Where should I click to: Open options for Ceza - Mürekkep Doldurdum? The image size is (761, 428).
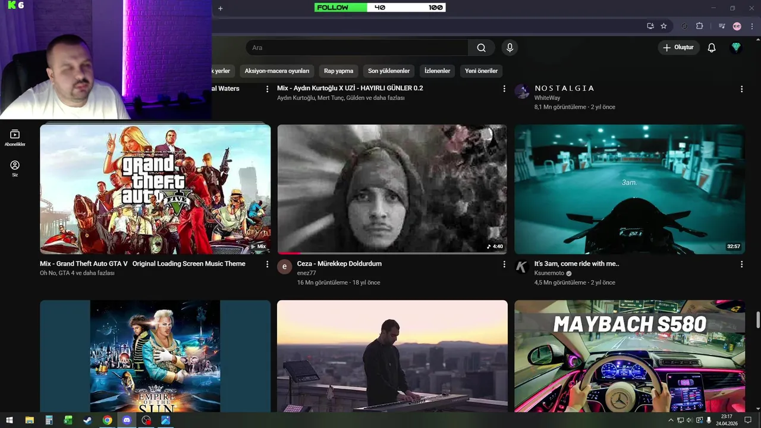(504, 264)
